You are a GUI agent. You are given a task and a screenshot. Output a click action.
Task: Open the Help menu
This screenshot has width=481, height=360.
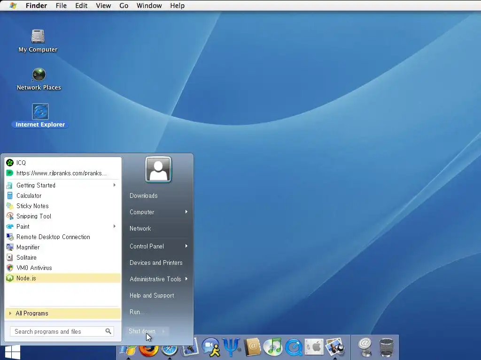177,6
